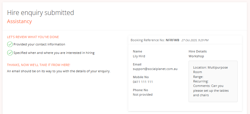
Task: Click the checkmark beside hiring time and place
Action: click(x=10, y=53)
